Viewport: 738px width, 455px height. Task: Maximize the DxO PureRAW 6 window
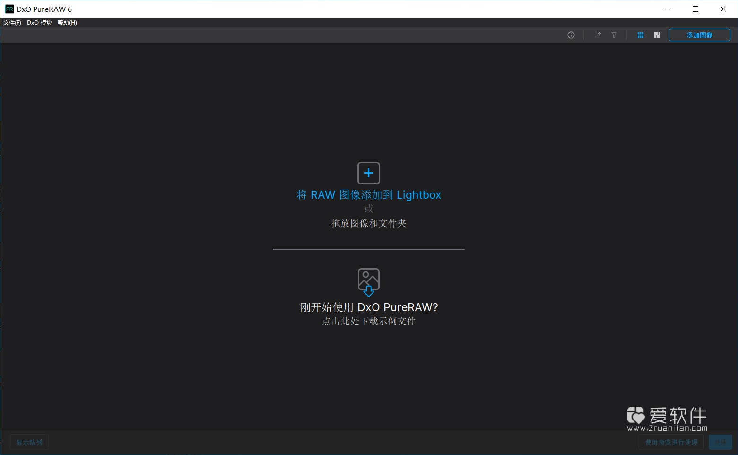695,9
